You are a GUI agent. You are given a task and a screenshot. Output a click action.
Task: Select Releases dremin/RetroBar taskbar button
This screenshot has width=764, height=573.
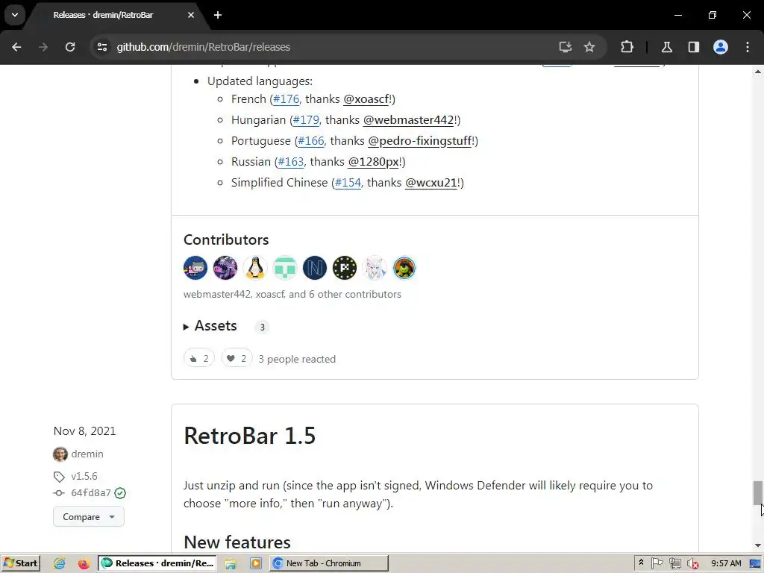point(158,563)
